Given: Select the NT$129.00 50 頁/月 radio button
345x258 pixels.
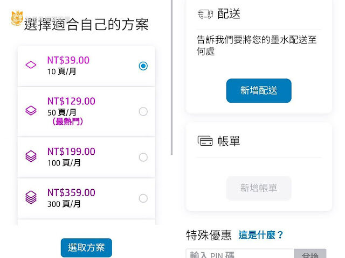Looking at the screenshot, I should 143,112.
